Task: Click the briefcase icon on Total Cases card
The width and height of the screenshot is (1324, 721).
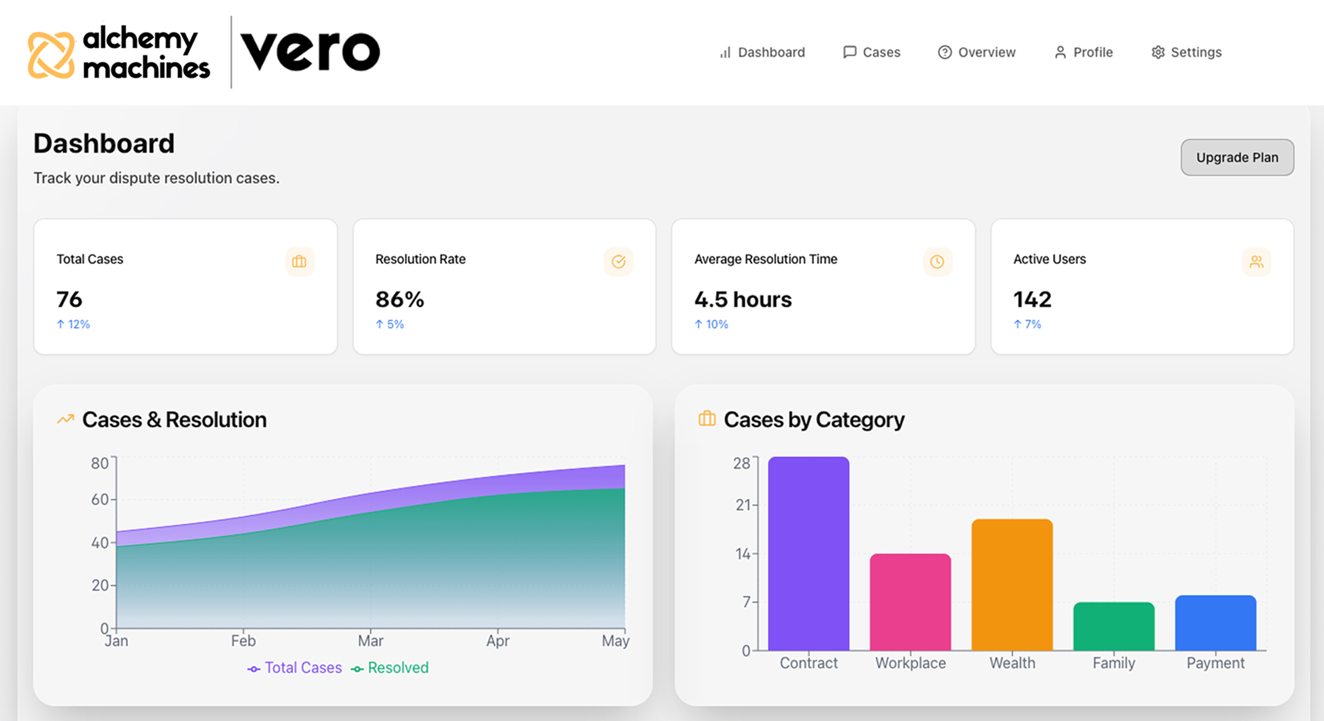Action: click(x=299, y=261)
